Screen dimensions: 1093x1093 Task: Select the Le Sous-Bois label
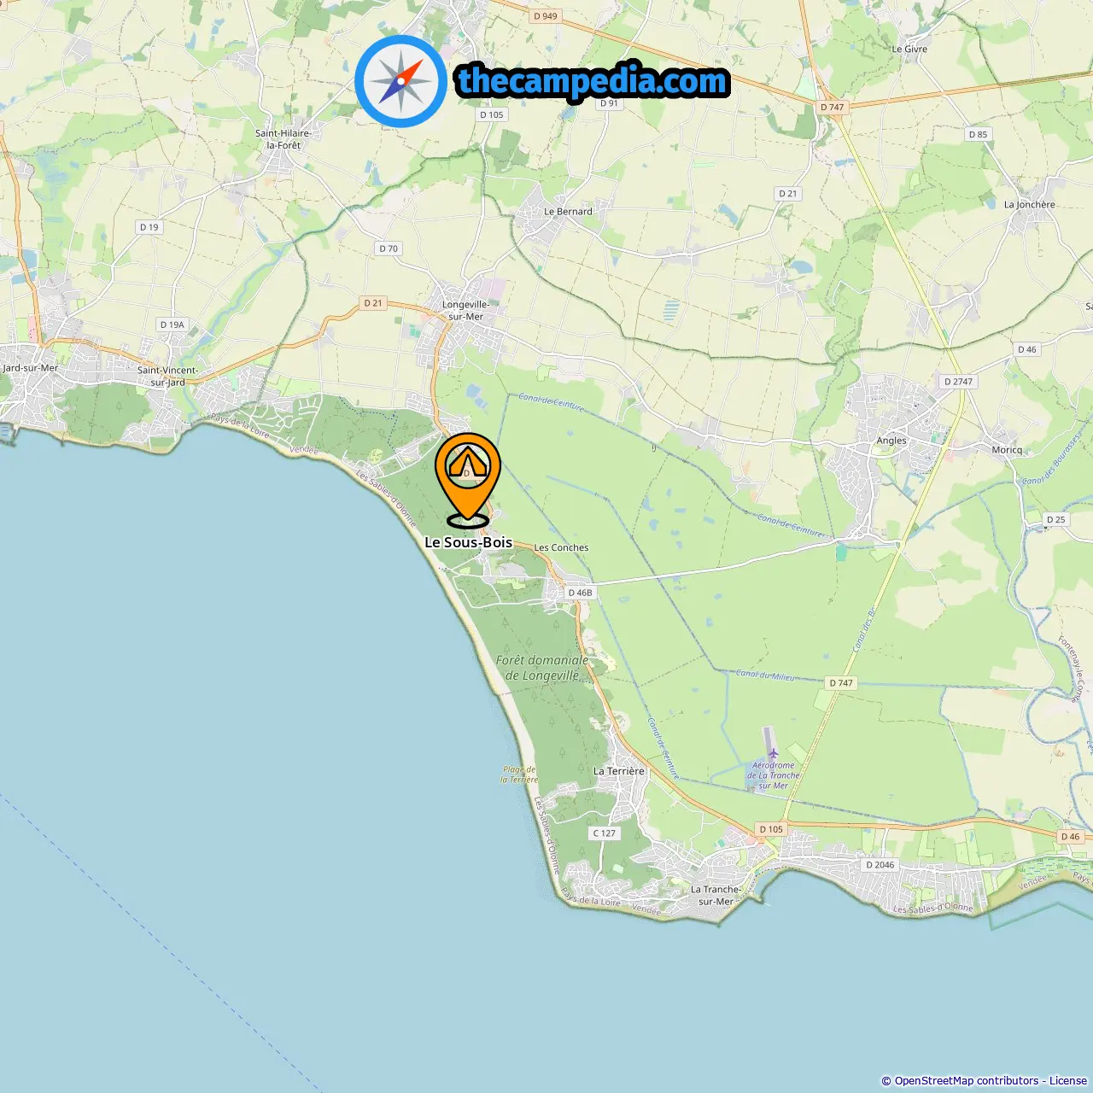[x=468, y=542]
